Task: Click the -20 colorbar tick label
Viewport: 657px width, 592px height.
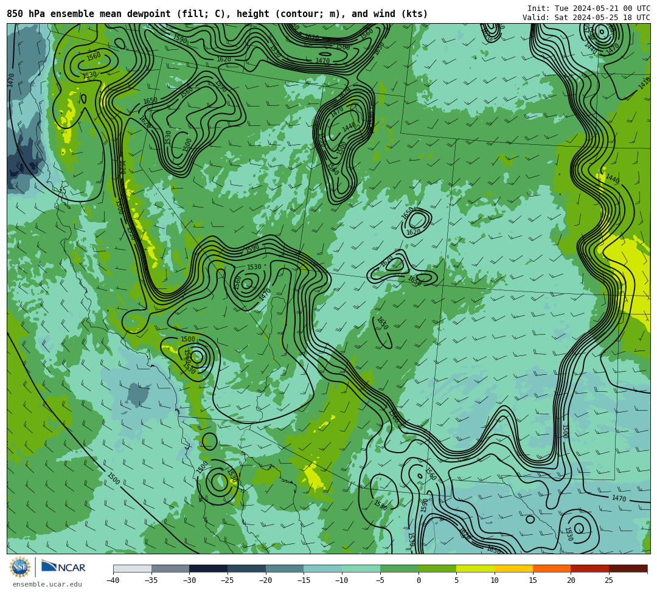Action: 266,580
